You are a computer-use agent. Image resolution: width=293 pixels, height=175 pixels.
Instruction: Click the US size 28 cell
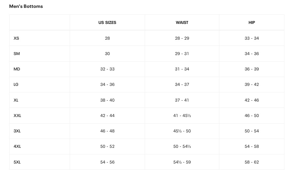tap(107, 38)
